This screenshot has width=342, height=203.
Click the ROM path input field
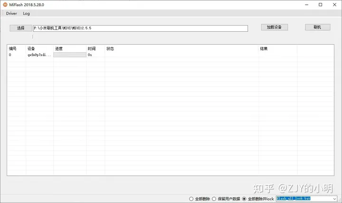coord(141,28)
